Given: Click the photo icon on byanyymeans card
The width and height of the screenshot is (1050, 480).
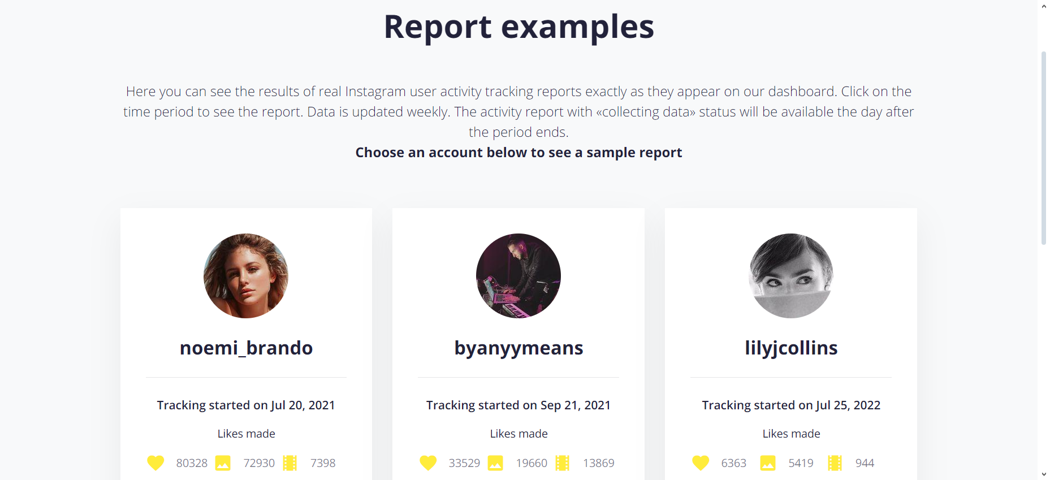Looking at the screenshot, I should click(x=495, y=463).
